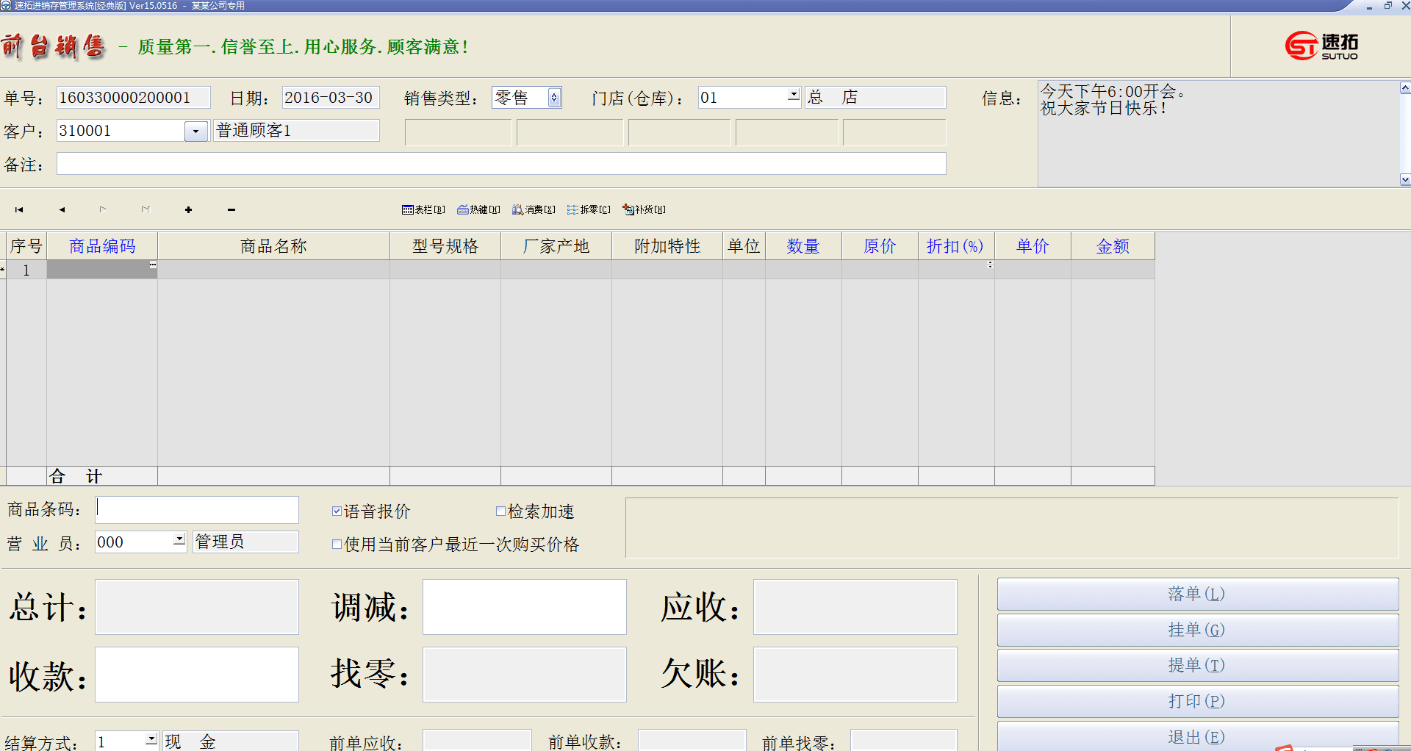Expand the 门店(仓库) store dropdown
This screenshot has height=751, width=1411.
[x=794, y=95]
